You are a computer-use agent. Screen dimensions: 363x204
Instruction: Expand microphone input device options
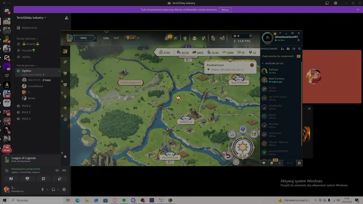pos(47,190)
